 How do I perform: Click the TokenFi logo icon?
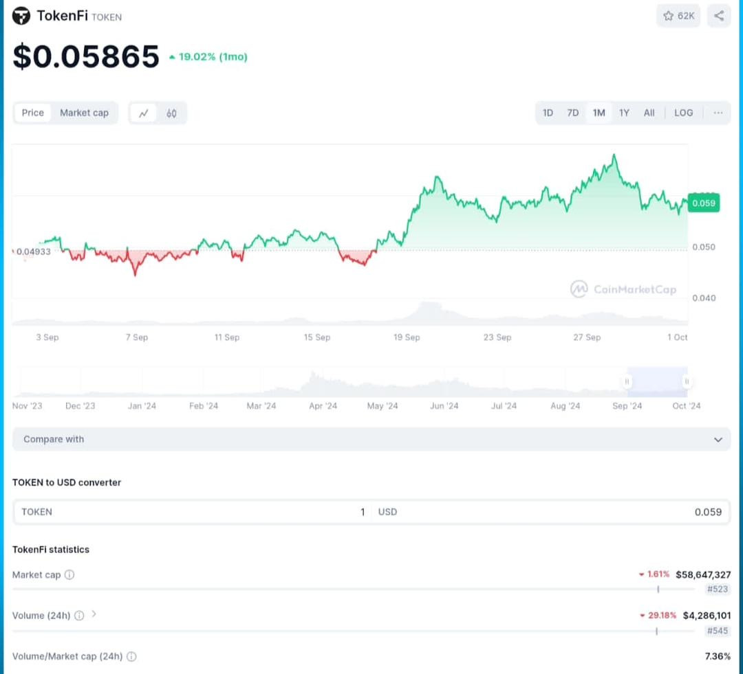[x=21, y=16]
